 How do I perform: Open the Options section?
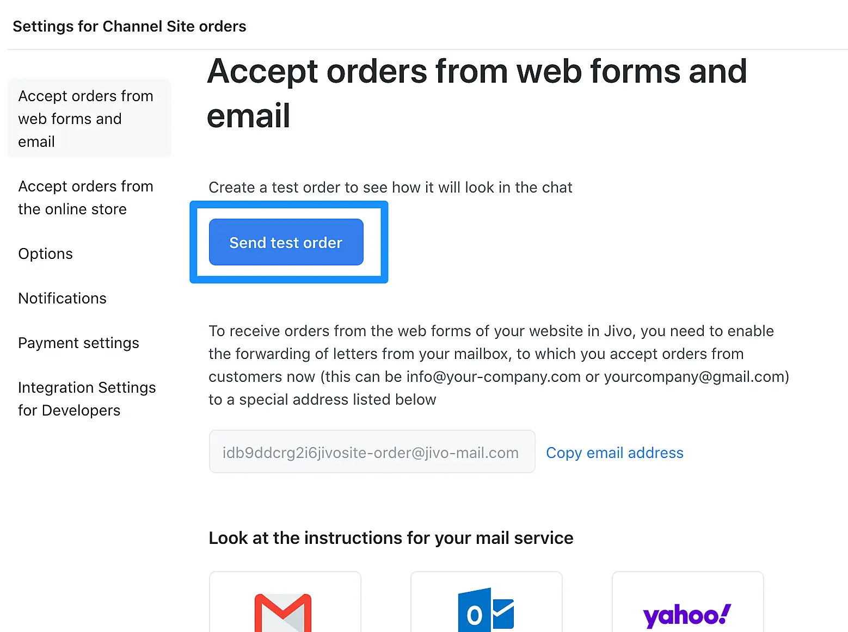tap(46, 254)
